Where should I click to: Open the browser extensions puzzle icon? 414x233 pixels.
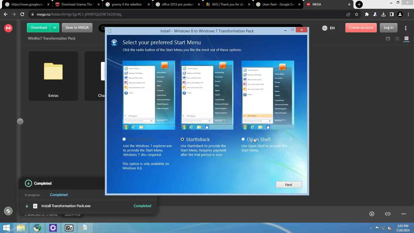(367, 14)
